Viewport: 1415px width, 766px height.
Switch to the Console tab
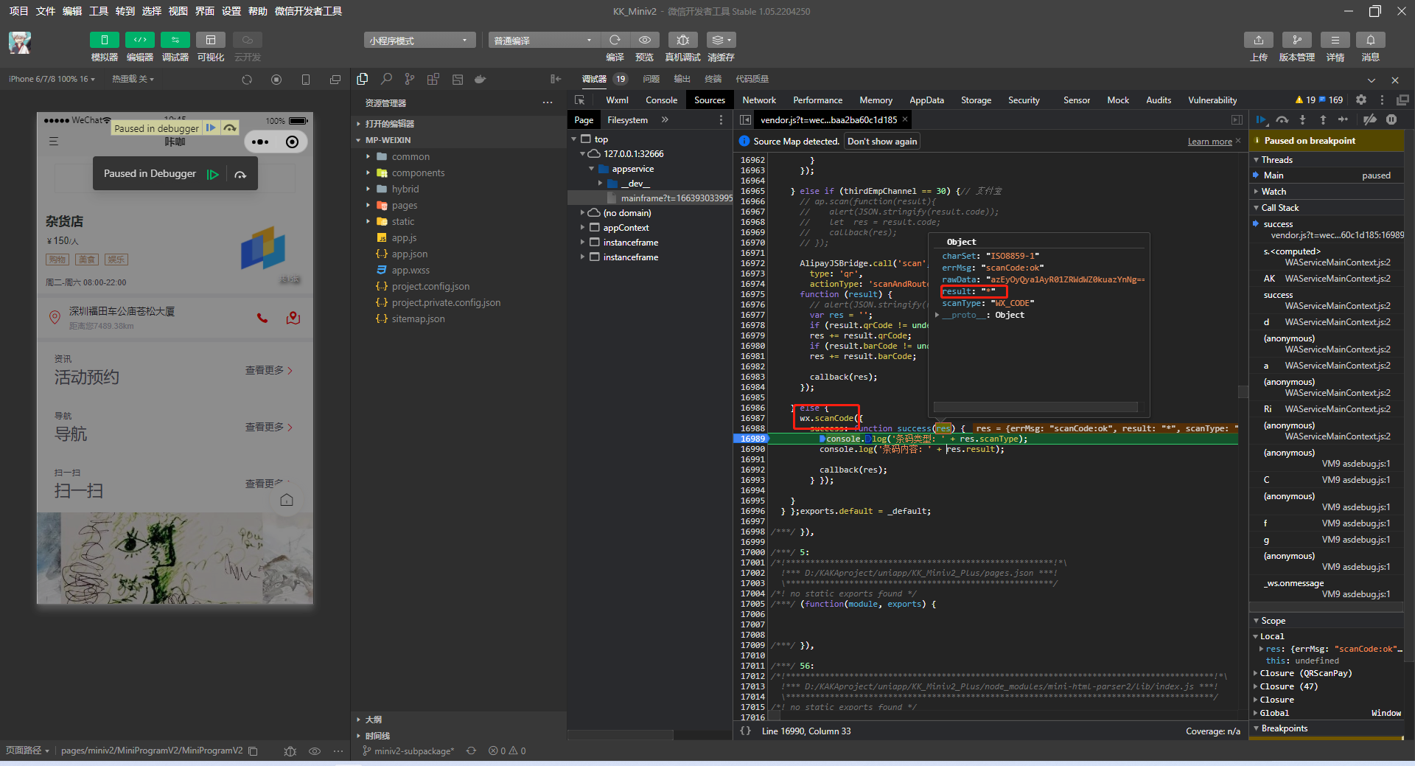(661, 100)
